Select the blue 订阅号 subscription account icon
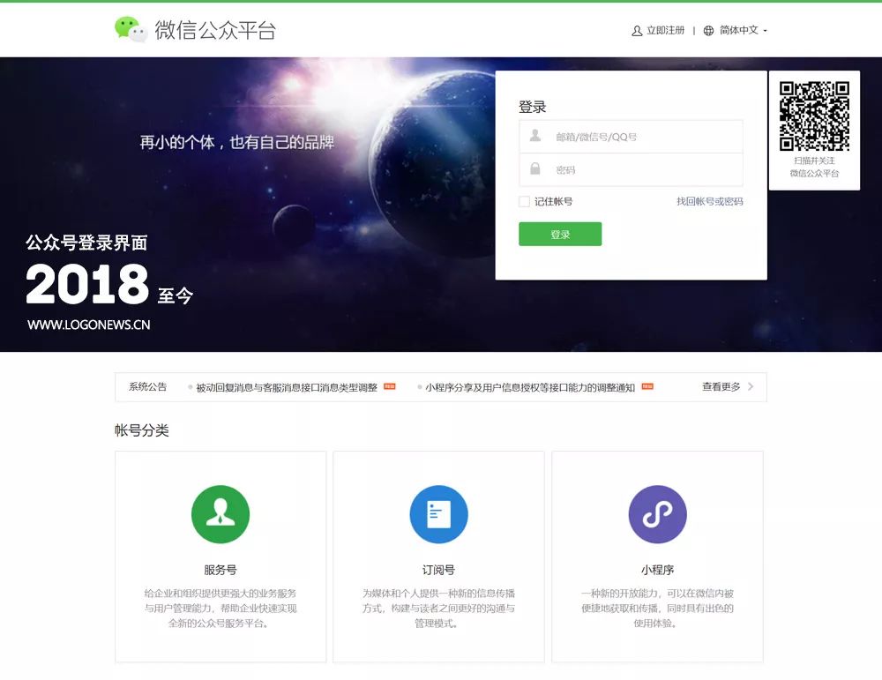This screenshot has width=882, height=680. click(438, 514)
